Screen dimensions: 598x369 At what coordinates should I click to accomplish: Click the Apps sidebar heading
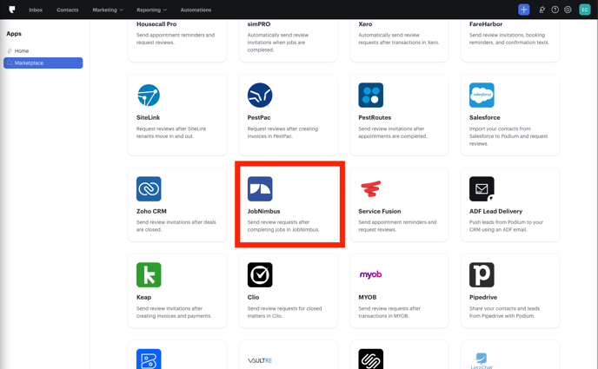(x=14, y=34)
